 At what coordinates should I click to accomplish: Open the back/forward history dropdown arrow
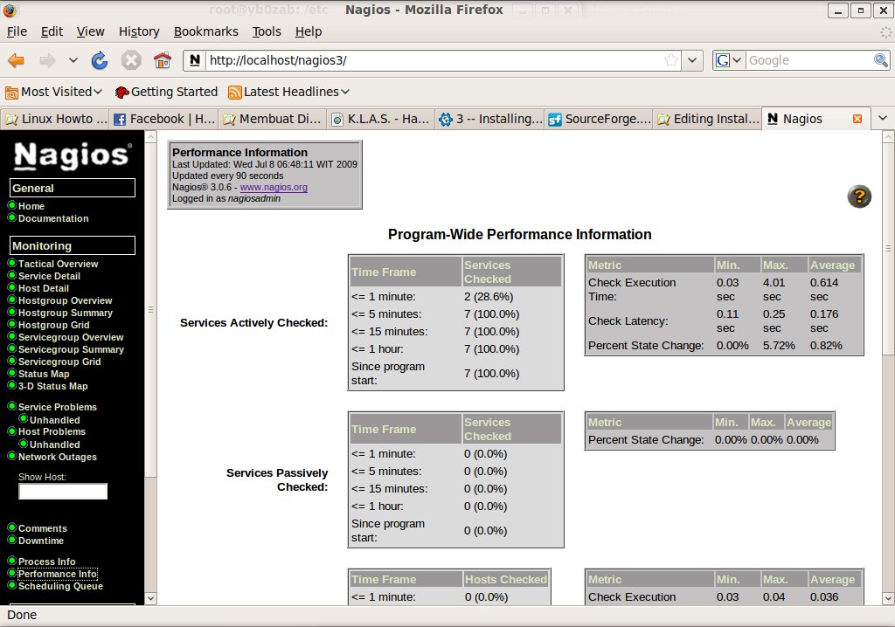tap(73, 60)
